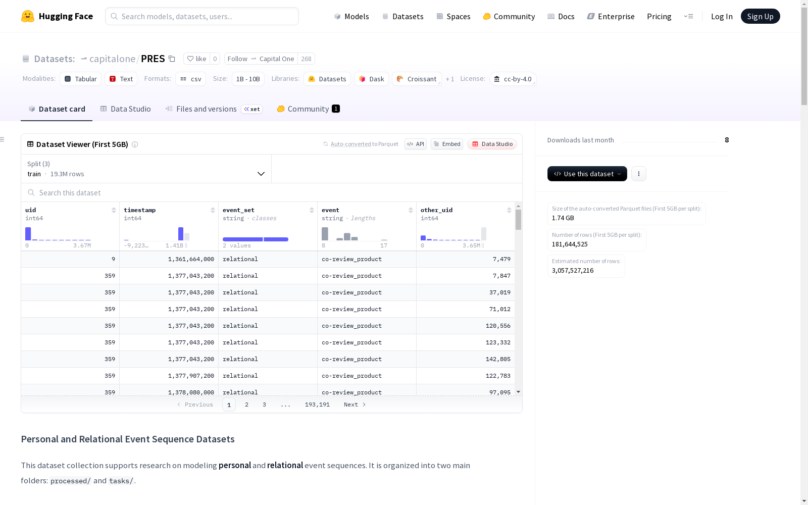Open the Community nav item
This screenshot has width=808, height=505.
pos(509,16)
